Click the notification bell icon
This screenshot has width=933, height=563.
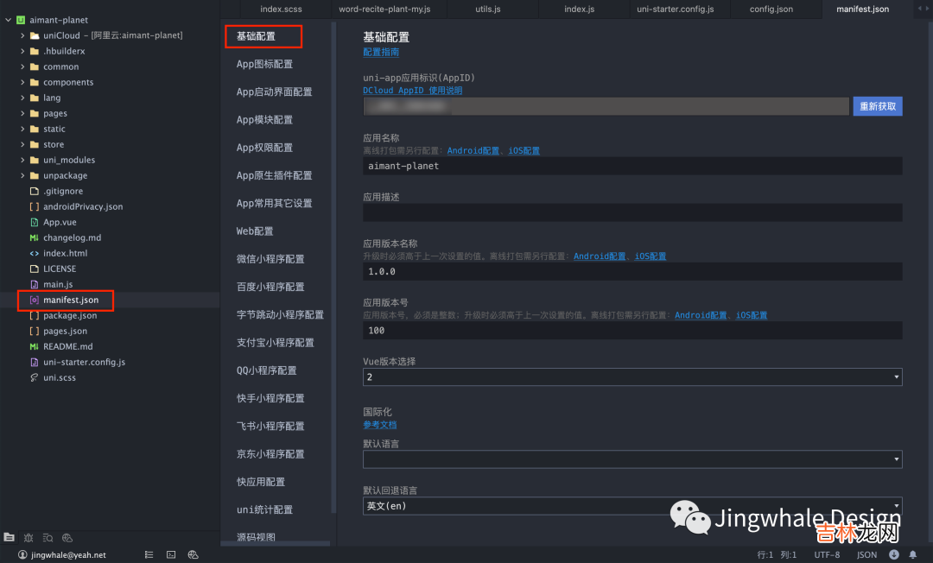click(x=912, y=554)
